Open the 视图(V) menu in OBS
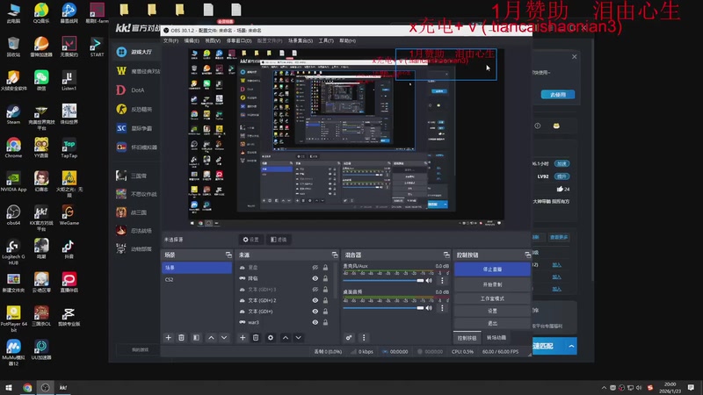 click(x=213, y=40)
